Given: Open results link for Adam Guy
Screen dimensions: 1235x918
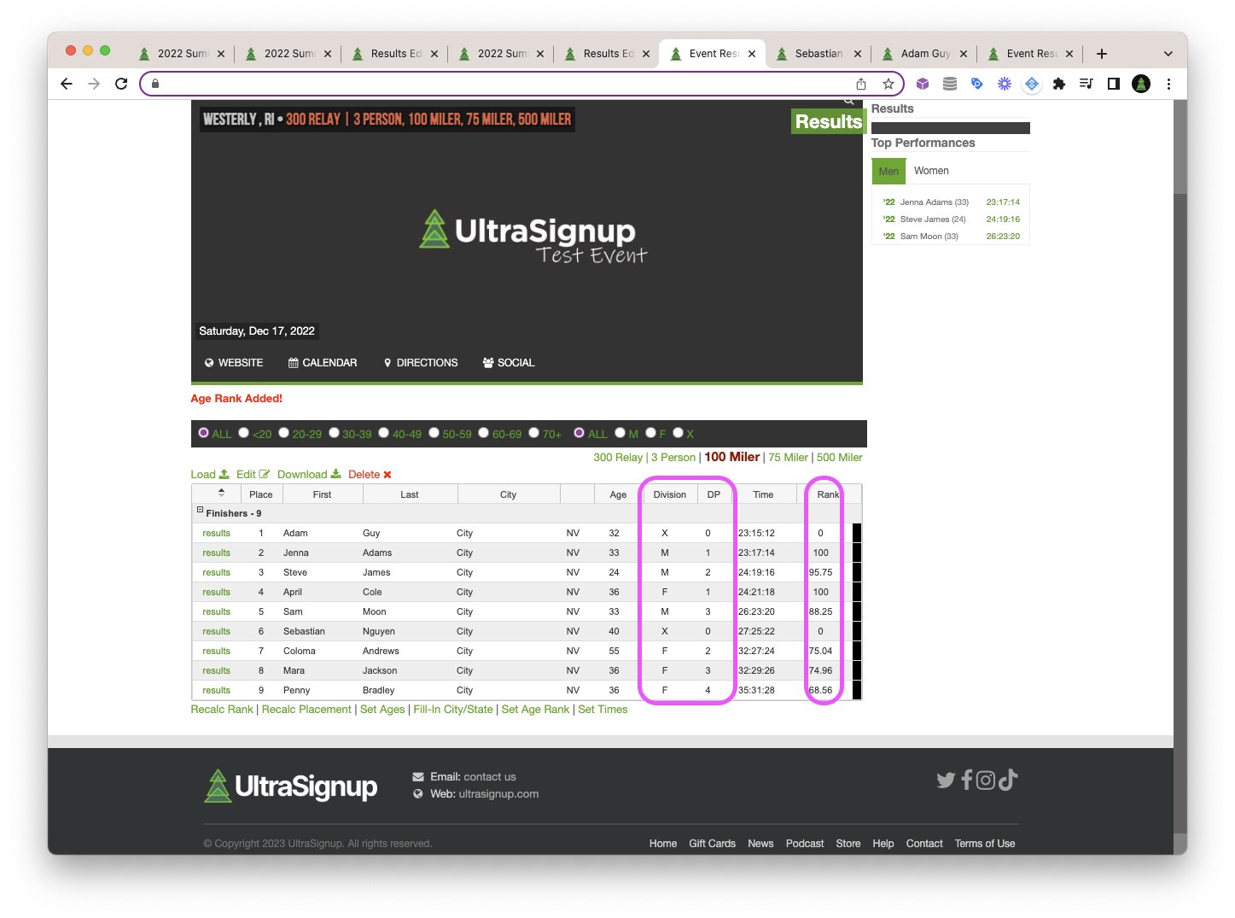Looking at the screenshot, I should 216,533.
